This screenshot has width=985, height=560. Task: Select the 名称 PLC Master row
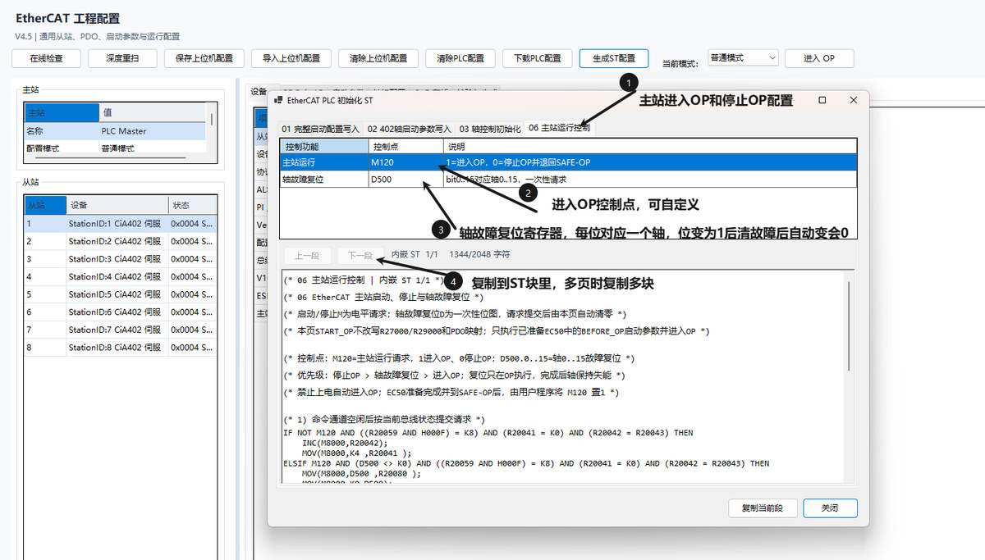115,130
